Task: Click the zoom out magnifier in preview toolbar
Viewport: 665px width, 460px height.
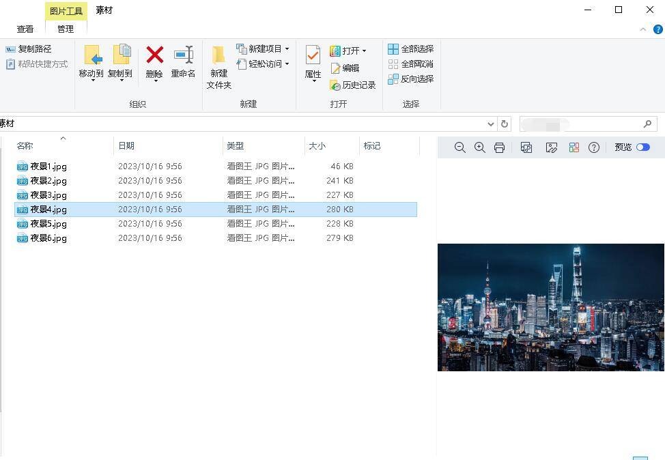Action: tap(459, 147)
